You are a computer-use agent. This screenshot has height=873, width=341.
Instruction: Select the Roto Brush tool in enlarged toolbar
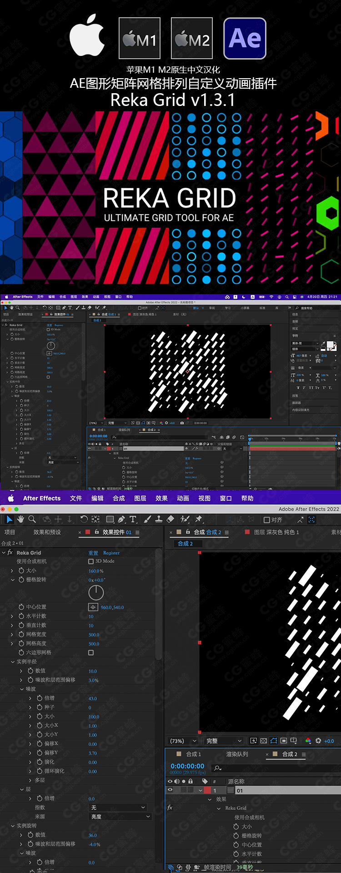click(x=185, y=519)
